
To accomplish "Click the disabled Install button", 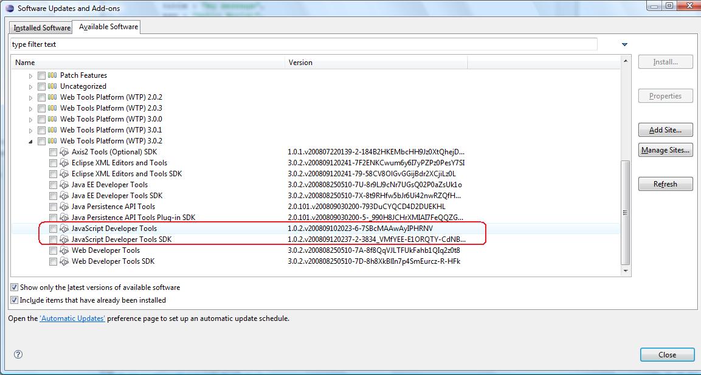I will [x=665, y=62].
